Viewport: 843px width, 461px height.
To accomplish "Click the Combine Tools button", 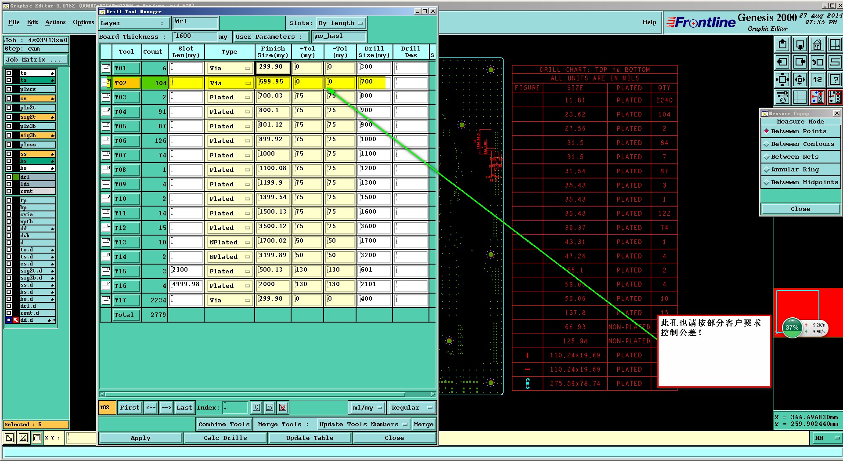I will click(x=224, y=424).
